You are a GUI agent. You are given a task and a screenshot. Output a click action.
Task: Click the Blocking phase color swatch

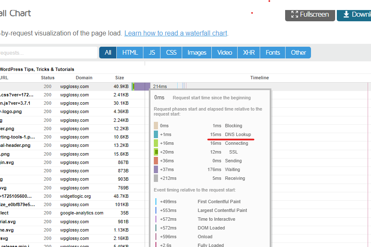pos(155,126)
